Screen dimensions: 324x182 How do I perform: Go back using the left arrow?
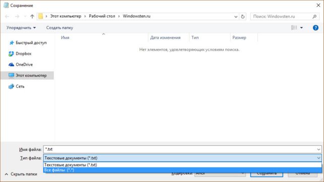coord(7,17)
